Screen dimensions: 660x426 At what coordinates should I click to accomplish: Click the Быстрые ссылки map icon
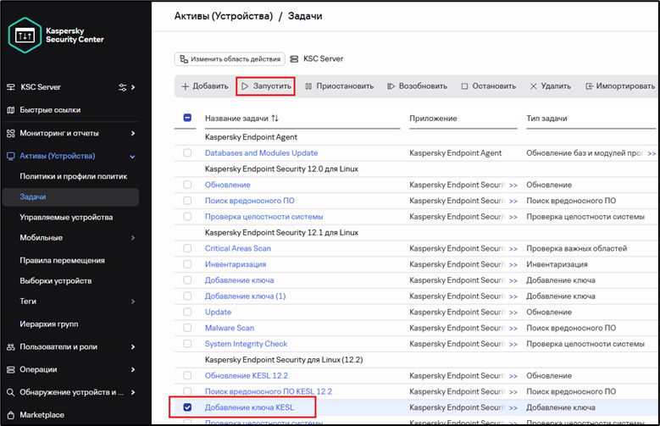[11, 110]
